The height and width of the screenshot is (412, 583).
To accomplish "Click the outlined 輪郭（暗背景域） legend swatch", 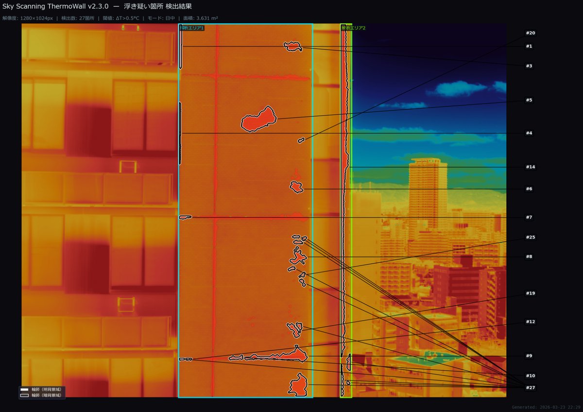I will [x=24, y=395].
